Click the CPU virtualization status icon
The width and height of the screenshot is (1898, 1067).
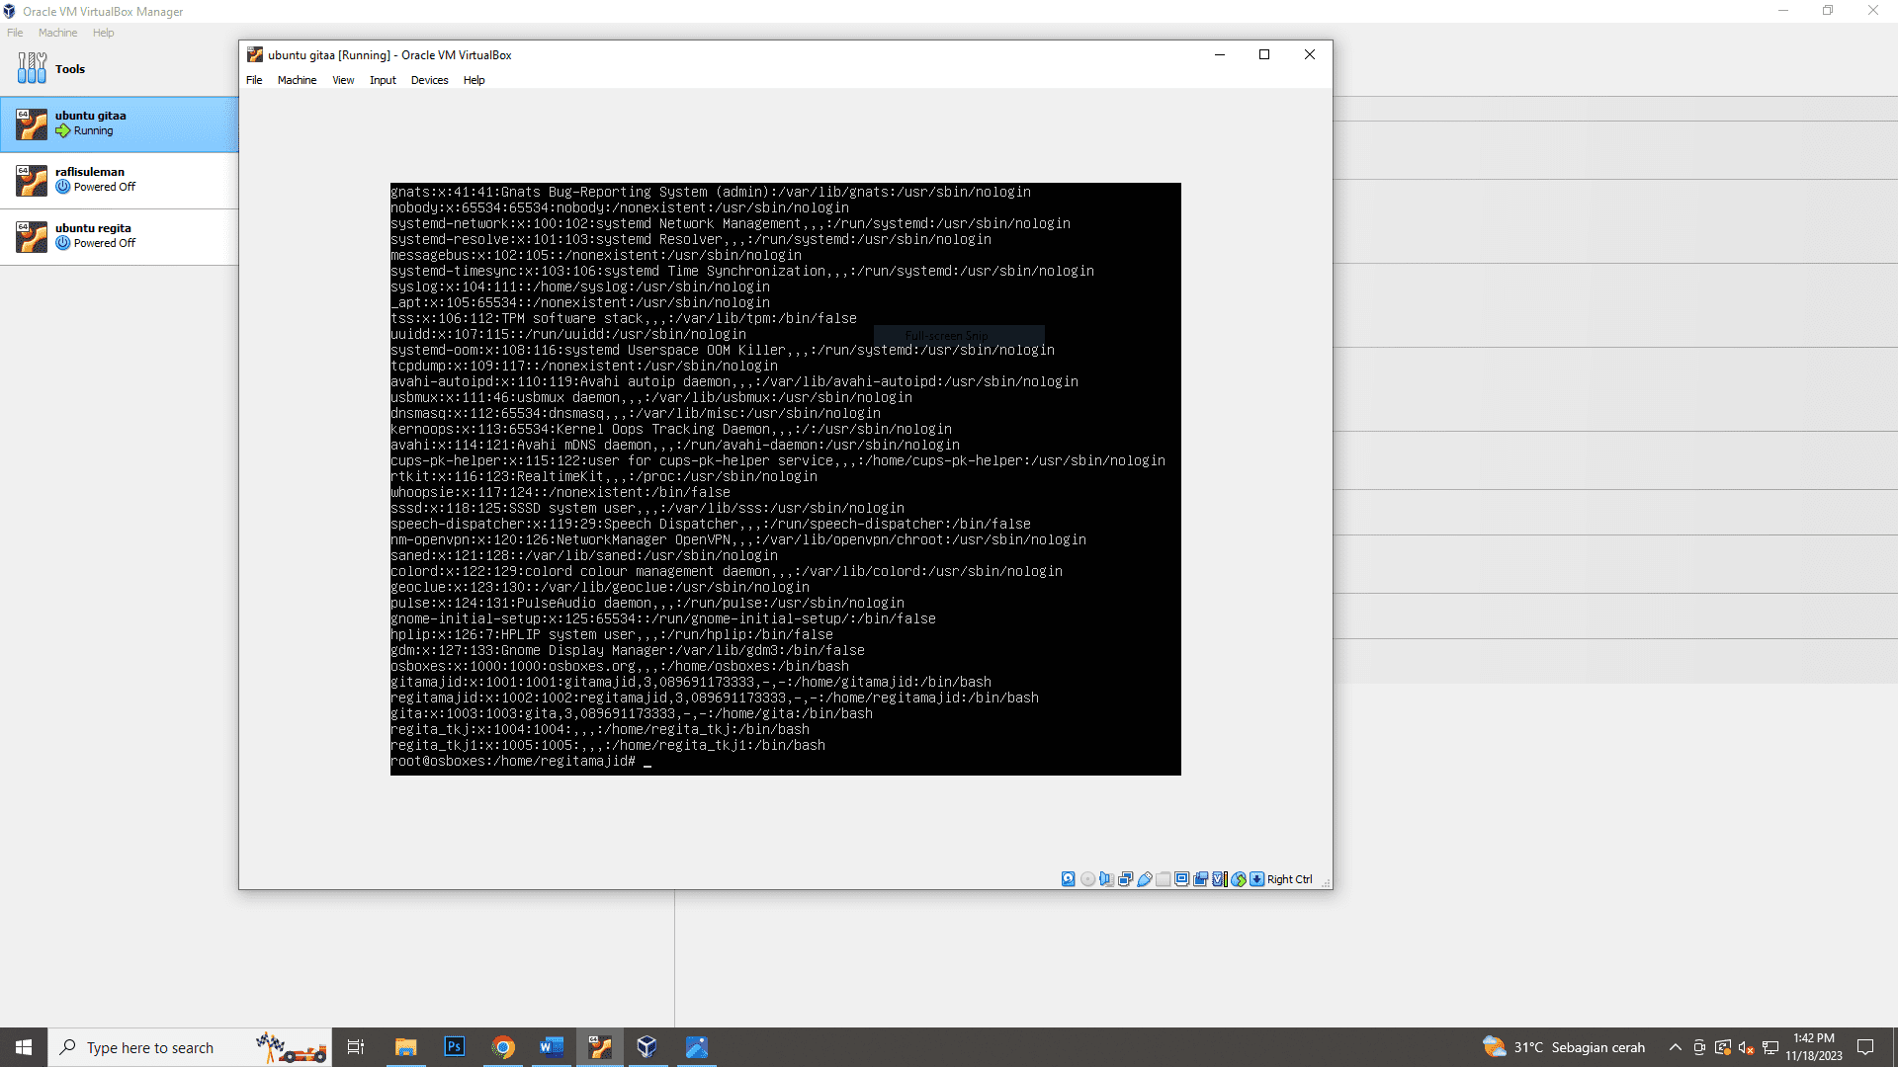click(x=1219, y=879)
